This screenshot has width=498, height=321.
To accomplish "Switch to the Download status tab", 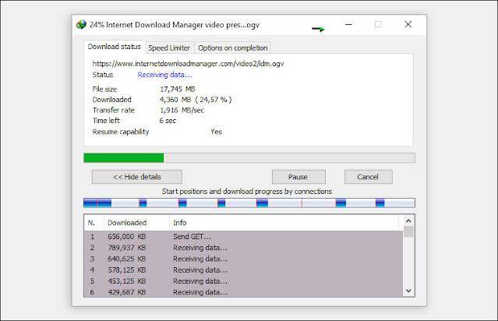I will click(115, 47).
